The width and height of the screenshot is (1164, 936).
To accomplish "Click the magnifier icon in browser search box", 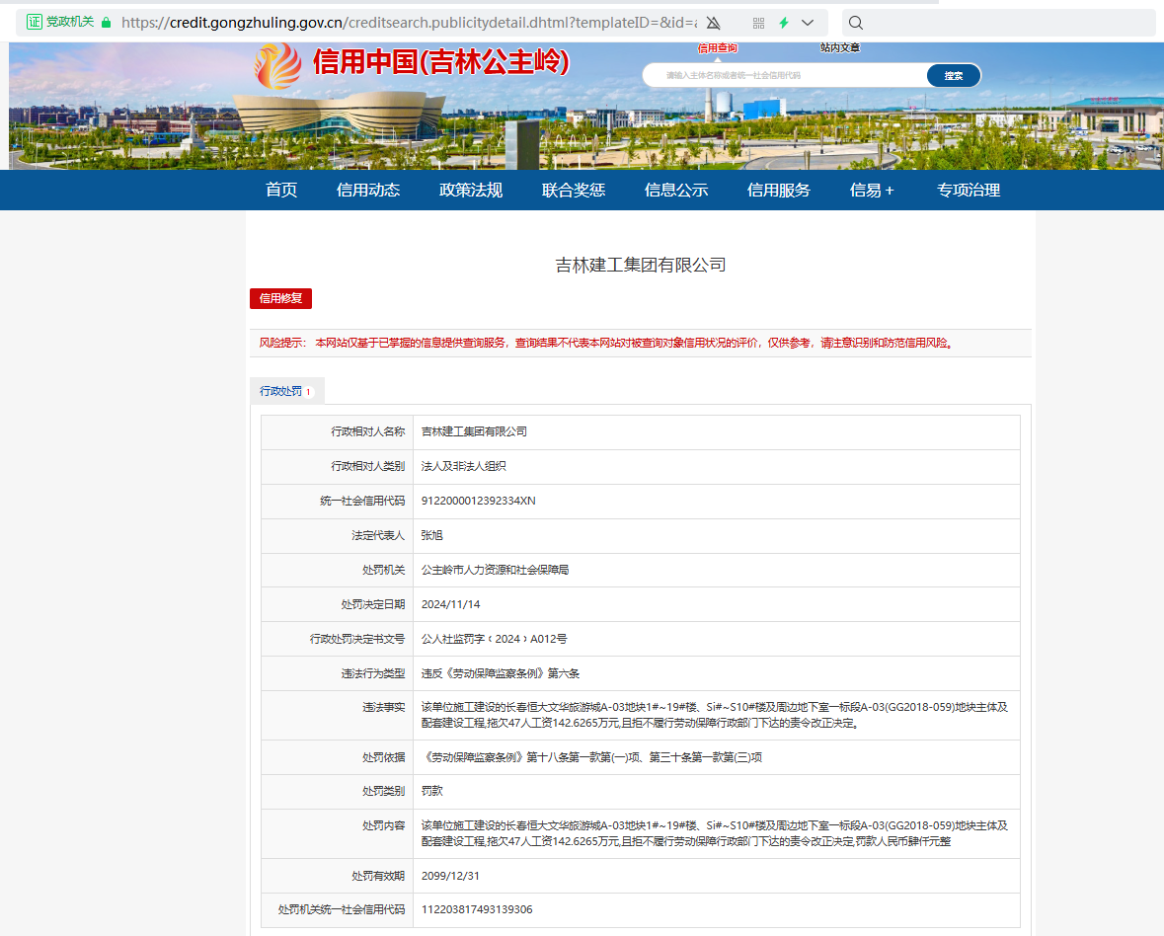I will point(856,23).
